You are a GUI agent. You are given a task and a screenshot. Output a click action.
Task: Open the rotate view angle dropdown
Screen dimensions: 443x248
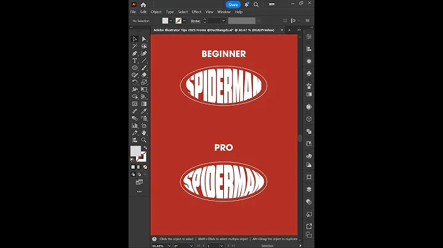(x=191, y=246)
